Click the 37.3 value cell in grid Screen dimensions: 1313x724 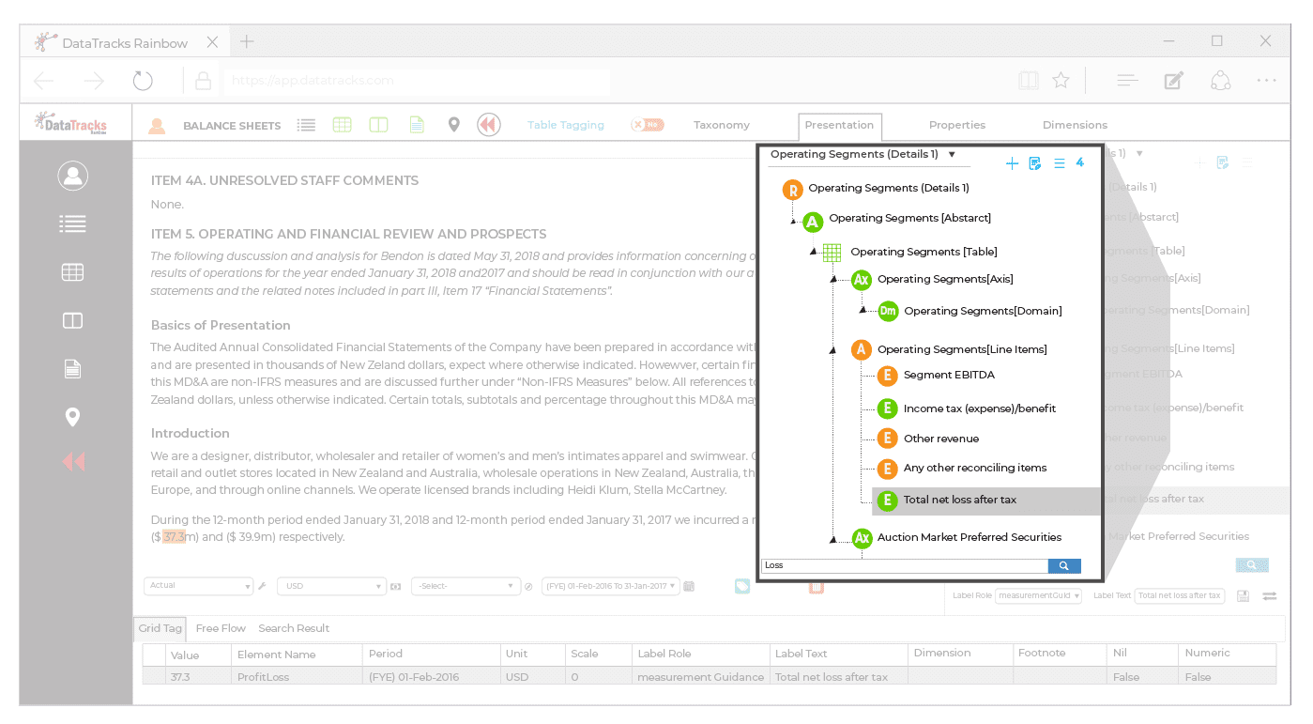197,677
